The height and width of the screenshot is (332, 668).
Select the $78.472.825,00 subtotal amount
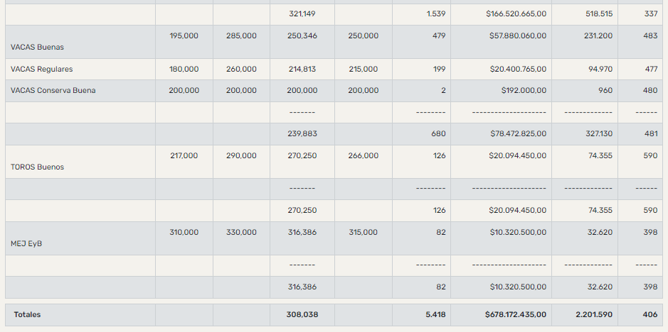(518, 133)
